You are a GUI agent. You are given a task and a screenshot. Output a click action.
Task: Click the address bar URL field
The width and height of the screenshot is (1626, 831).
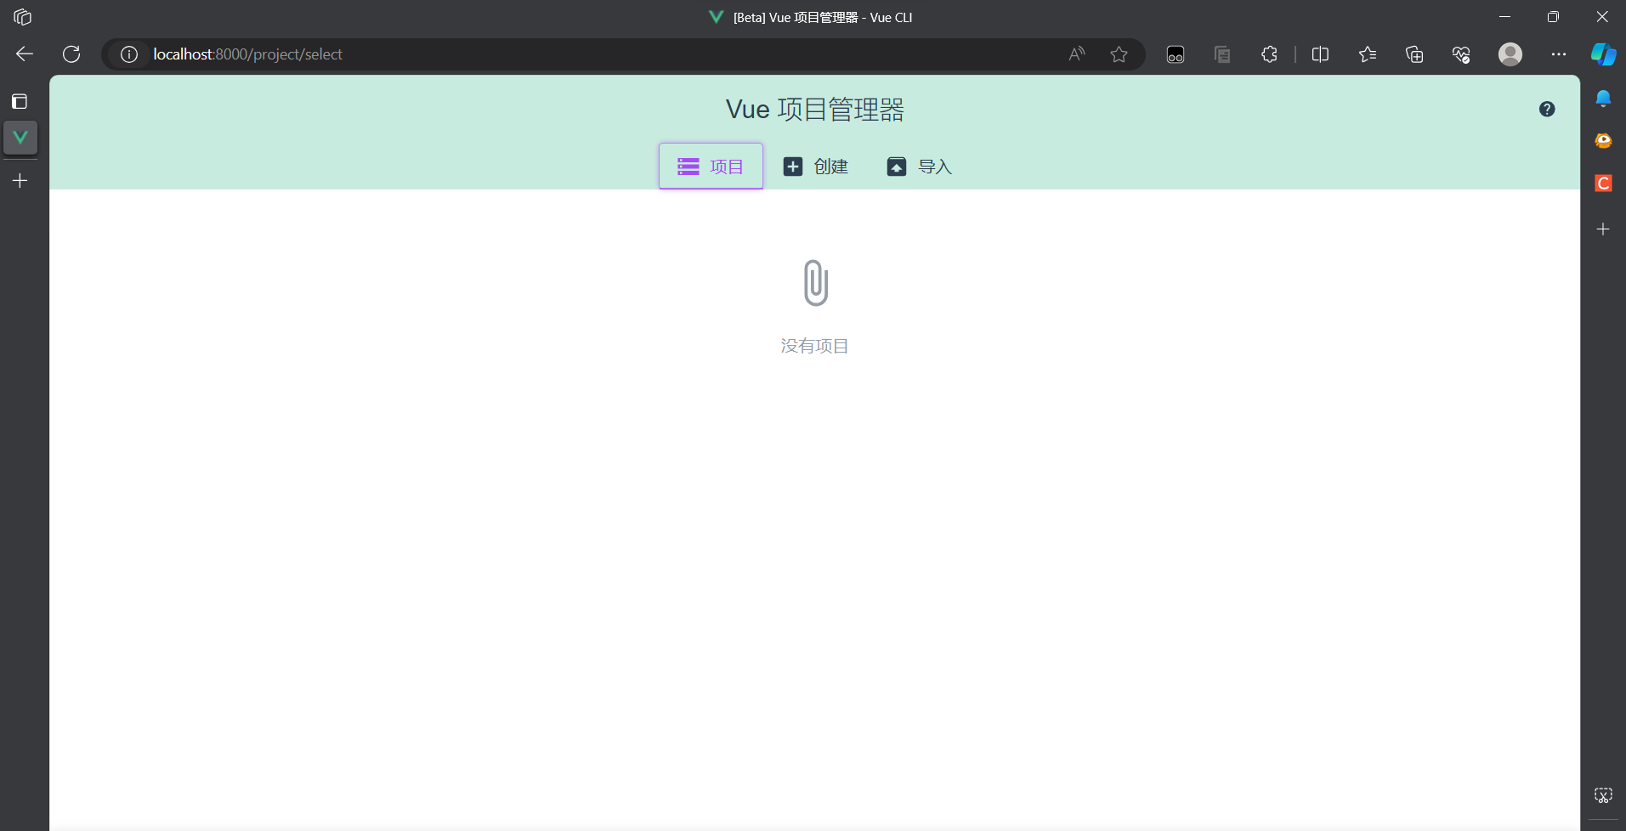point(595,54)
